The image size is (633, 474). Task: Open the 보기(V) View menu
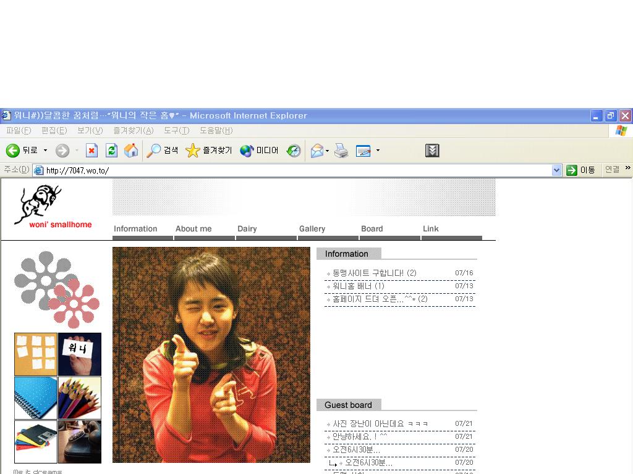tap(90, 130)
